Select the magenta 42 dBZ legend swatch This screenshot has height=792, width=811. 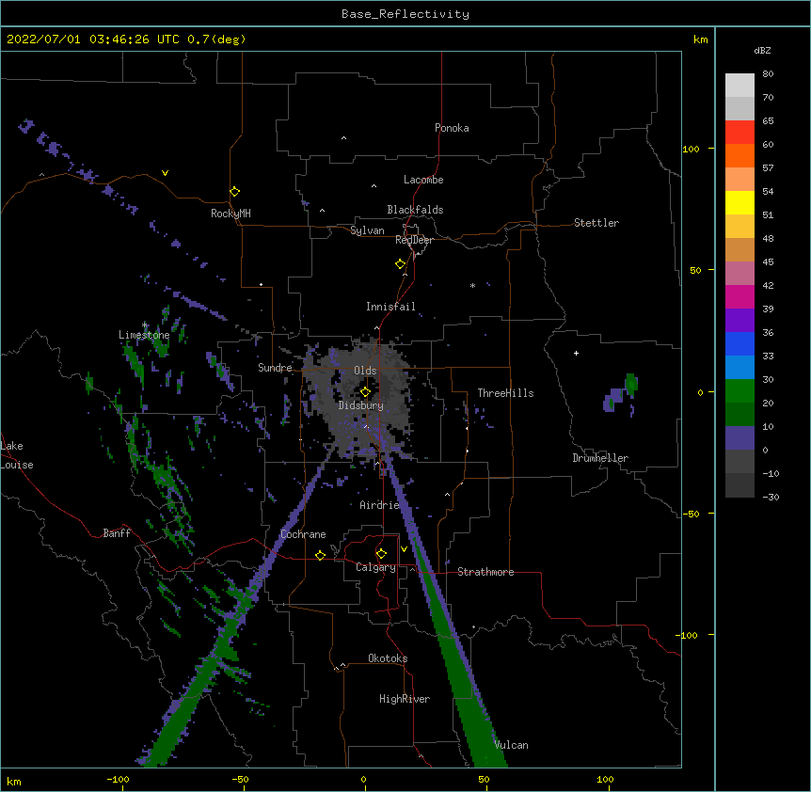pos(739,296)
